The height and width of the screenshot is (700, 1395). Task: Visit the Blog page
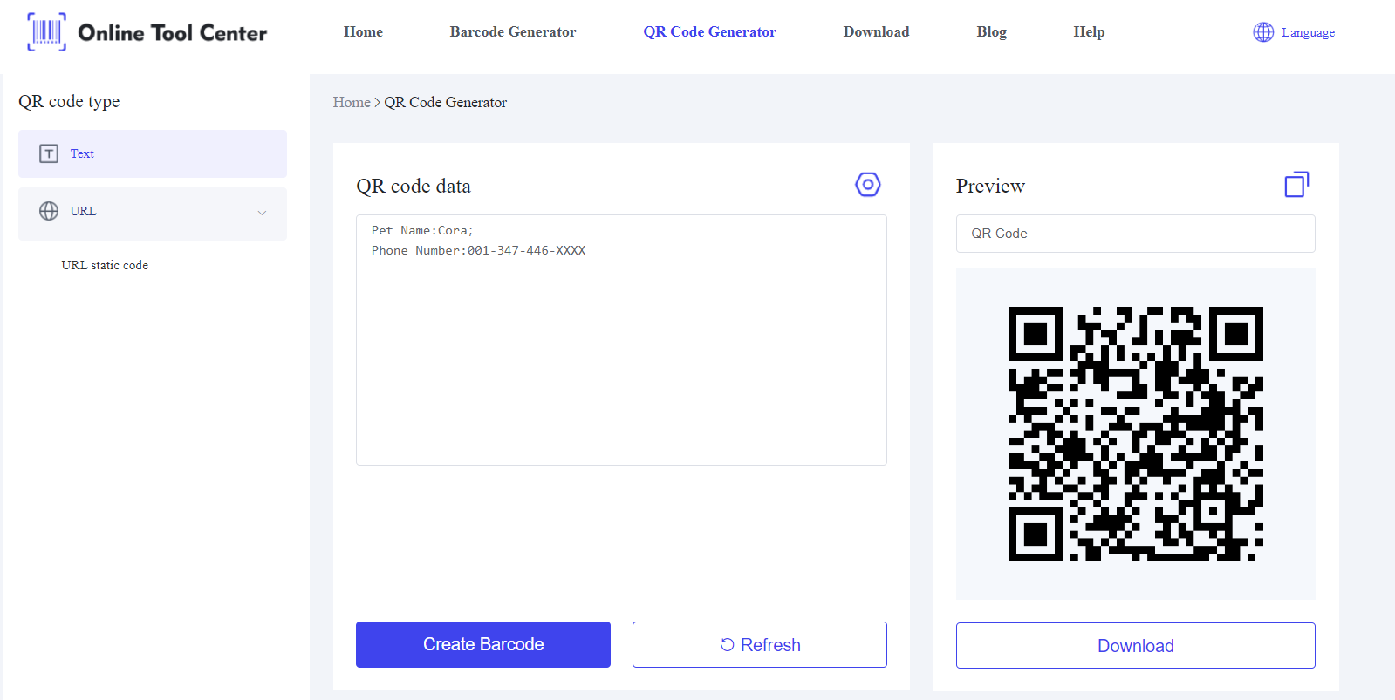coord(991,32)
